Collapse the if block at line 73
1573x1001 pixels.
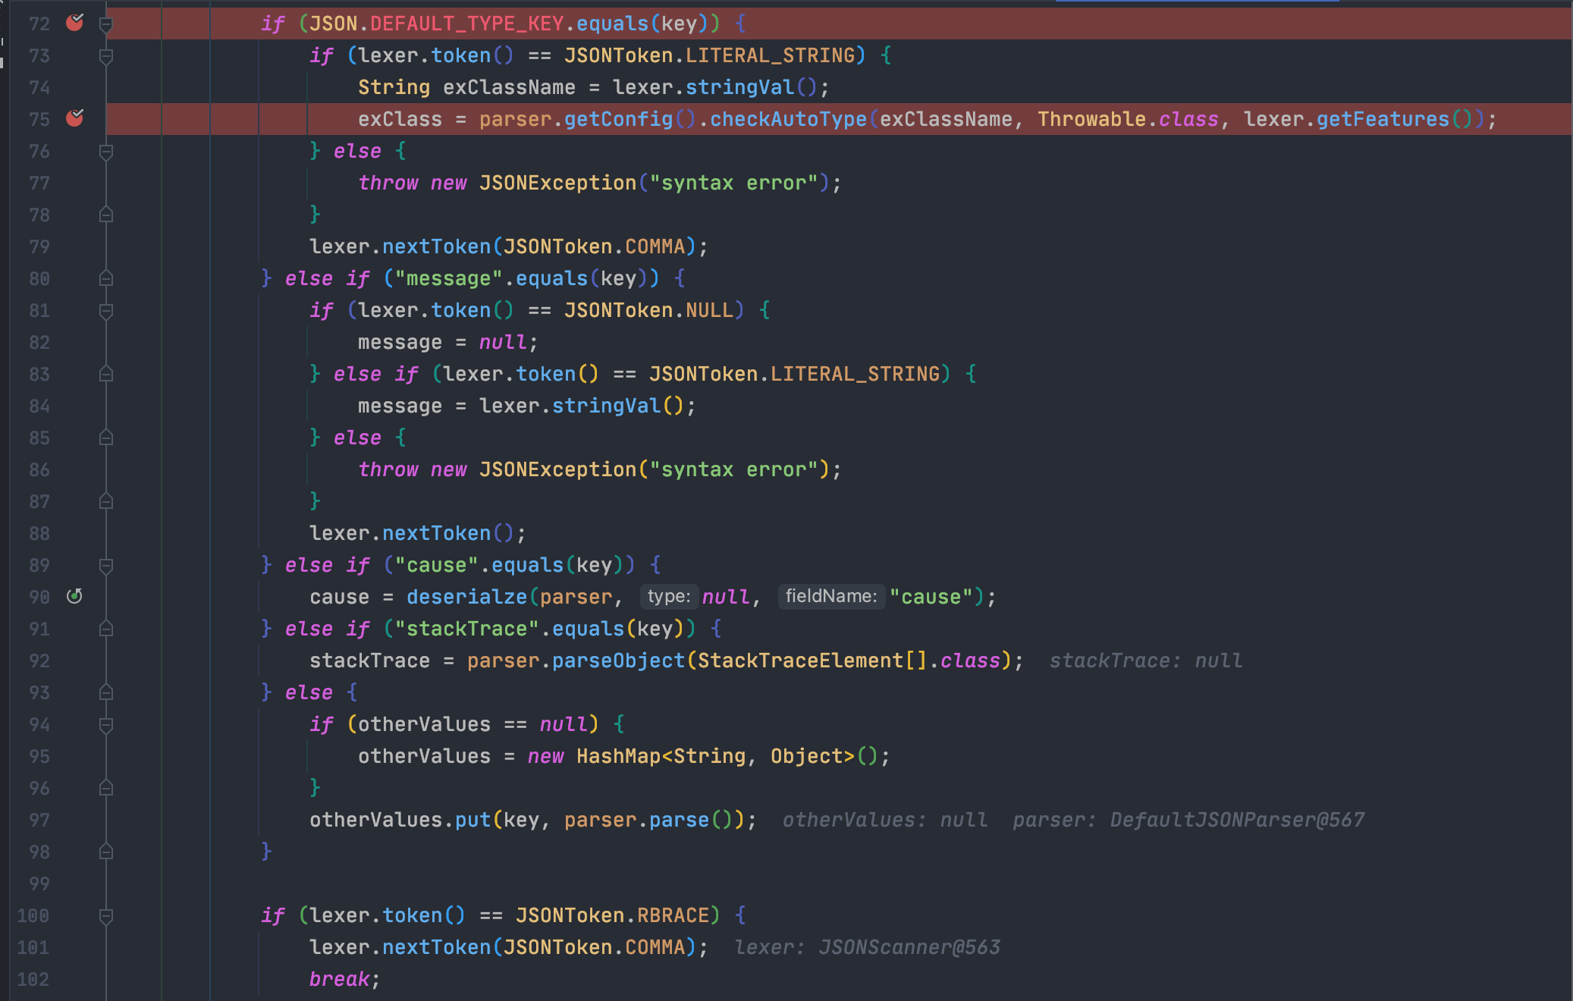click(106, 56)
